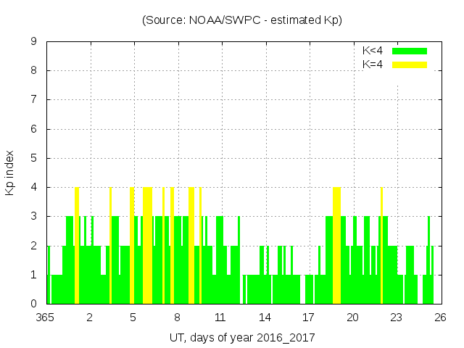Click the thin yellow bar at day 22

click(381, 246)
